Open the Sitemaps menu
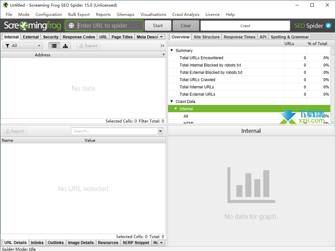Image resolution: width=335 pixels, height=251 pixels. pos(126,15)
